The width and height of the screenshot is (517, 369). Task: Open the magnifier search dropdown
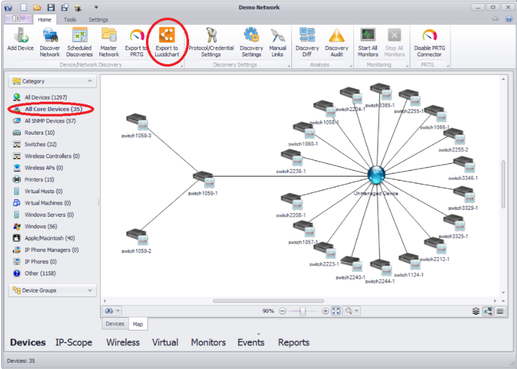(x=352, y=310)
